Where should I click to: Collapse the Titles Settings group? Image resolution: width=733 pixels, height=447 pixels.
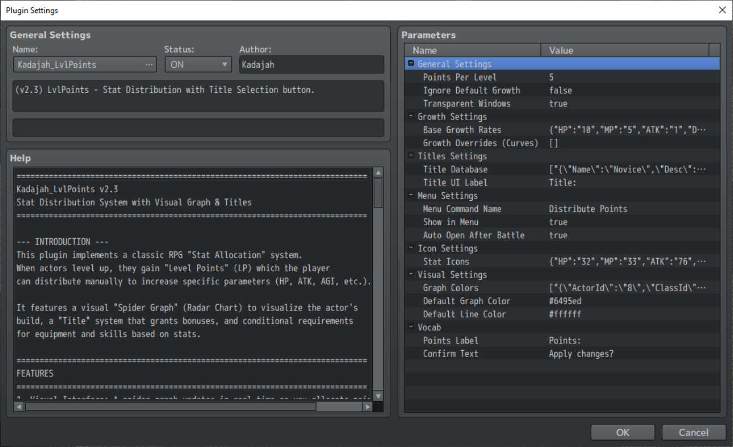point(411,156)
